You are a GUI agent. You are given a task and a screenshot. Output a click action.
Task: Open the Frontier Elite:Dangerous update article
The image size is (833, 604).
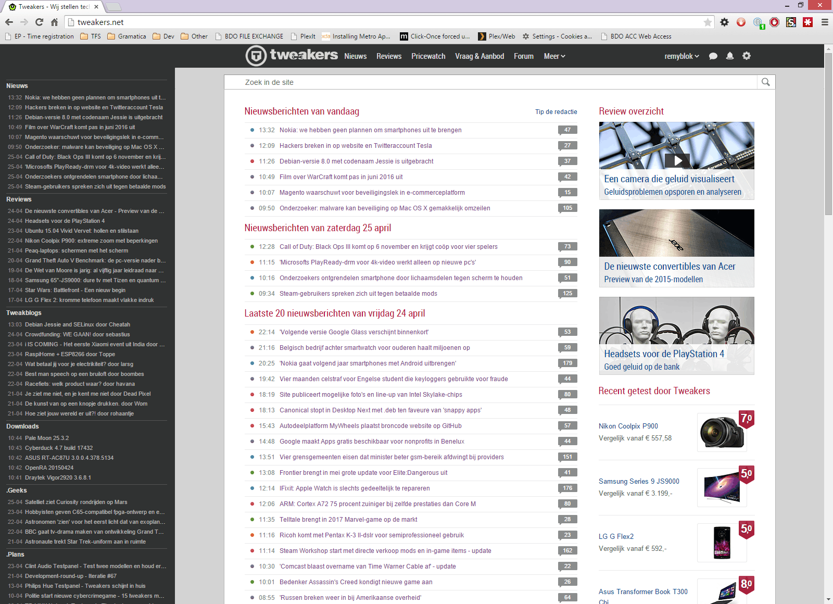pos(363,473)
